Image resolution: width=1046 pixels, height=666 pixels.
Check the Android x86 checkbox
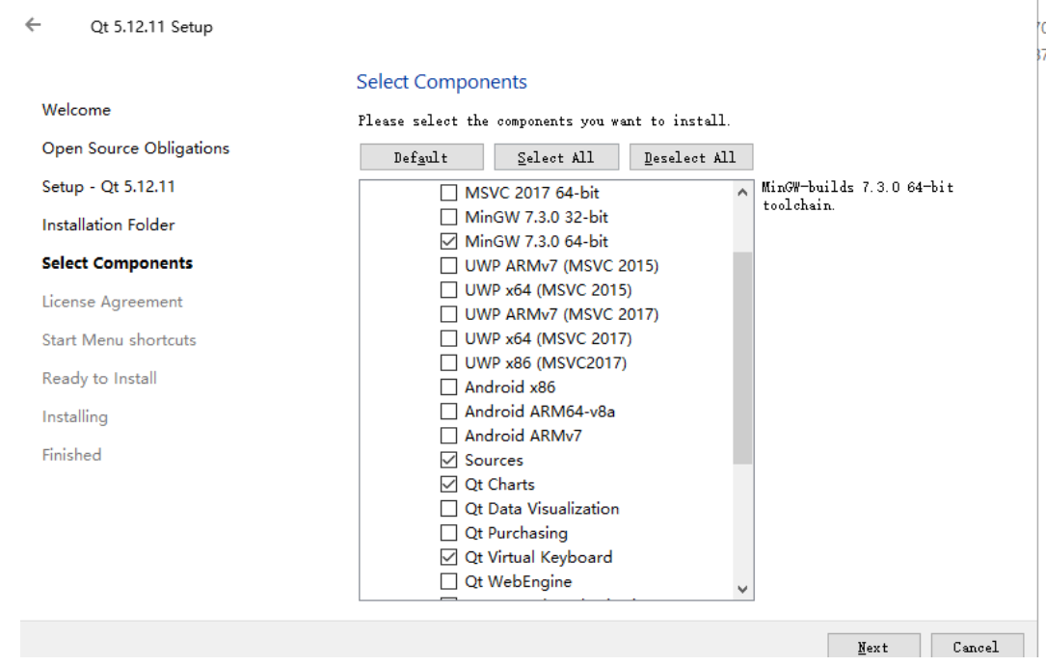[x=449, y=387]
